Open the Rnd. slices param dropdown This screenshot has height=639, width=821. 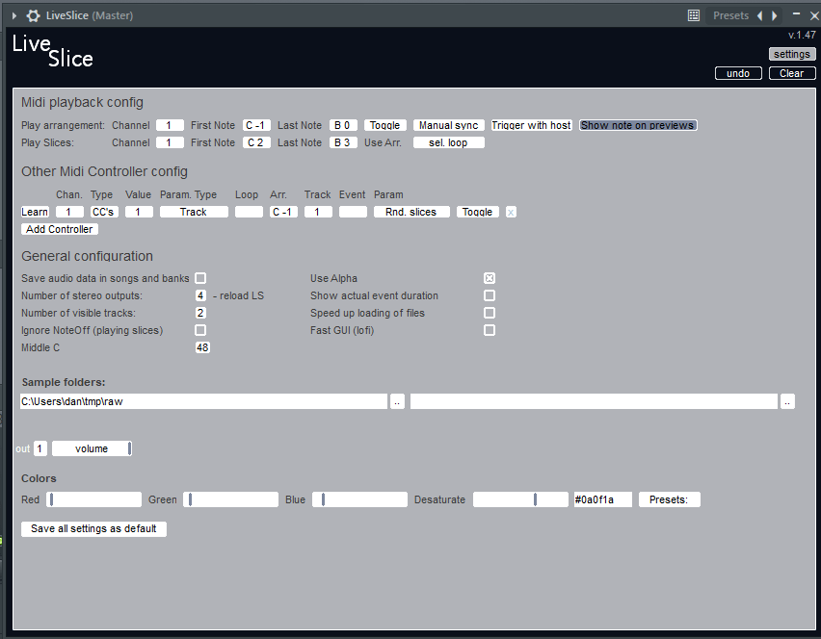(x=411, y=212)
